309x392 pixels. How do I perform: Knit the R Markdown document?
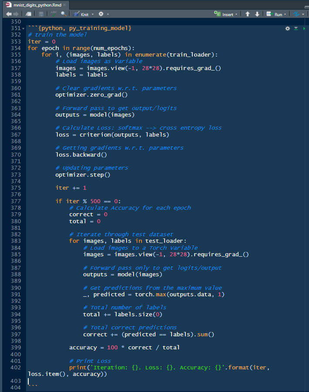coord(81,14)
